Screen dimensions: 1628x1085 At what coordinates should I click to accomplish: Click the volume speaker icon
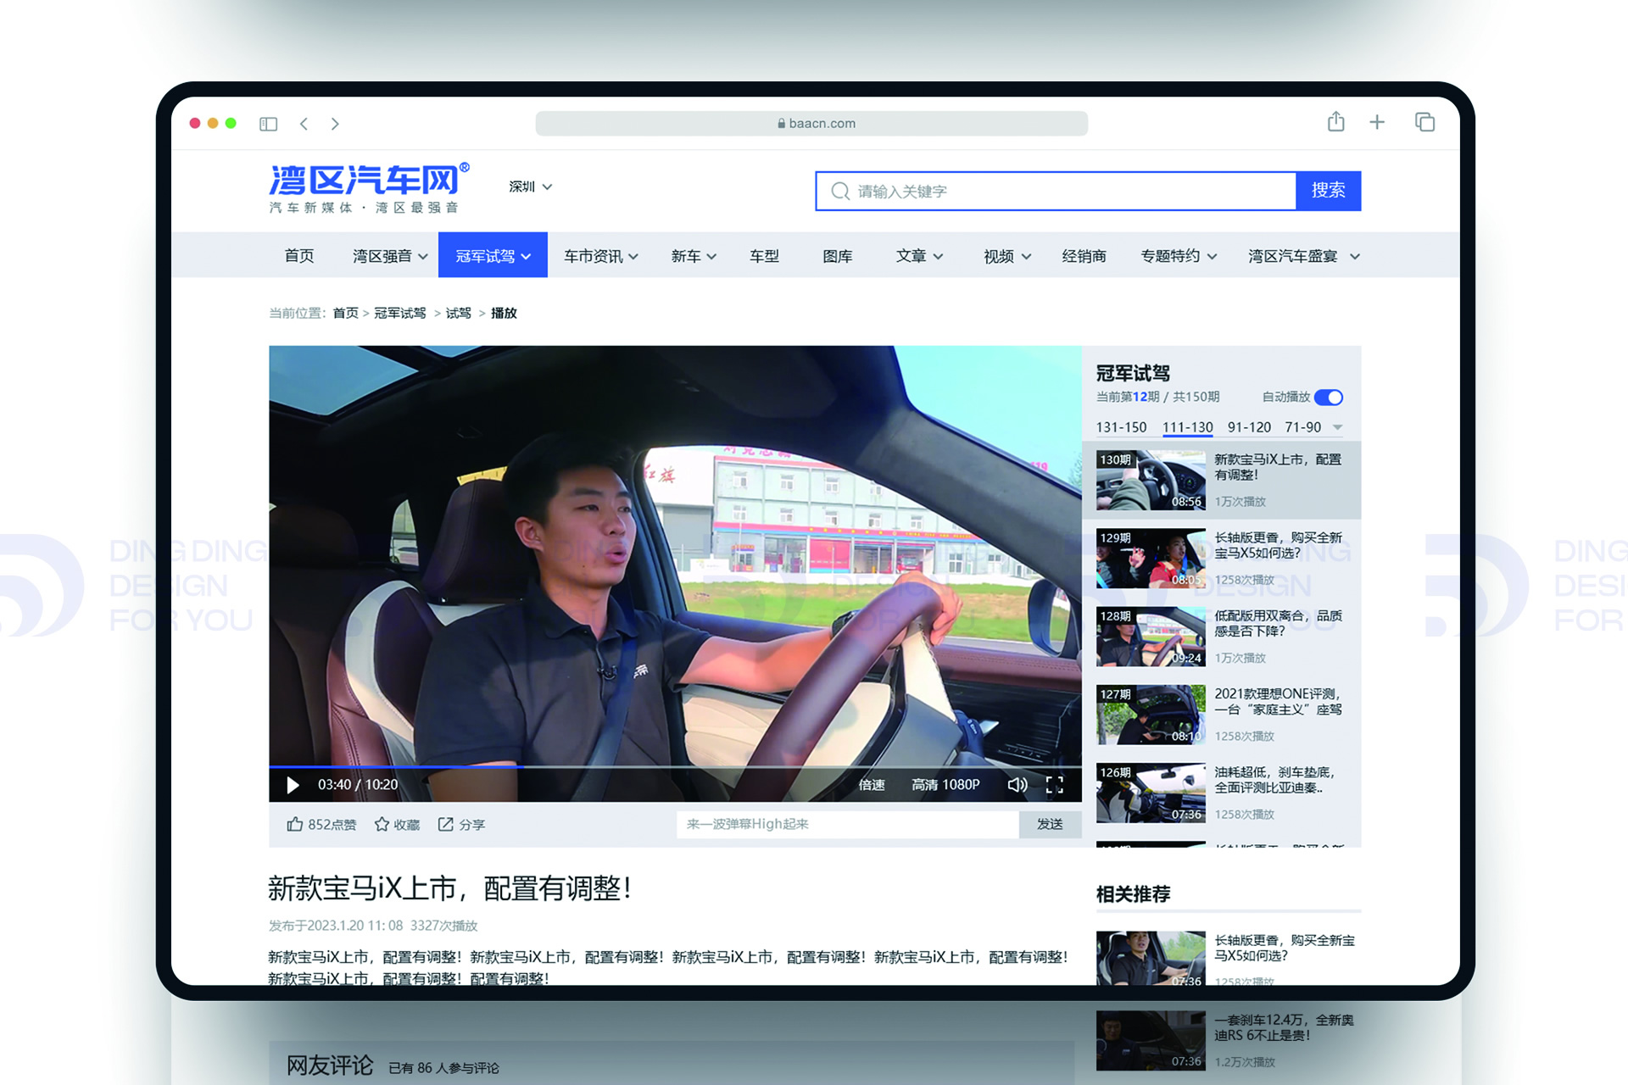coord(1017,785)
